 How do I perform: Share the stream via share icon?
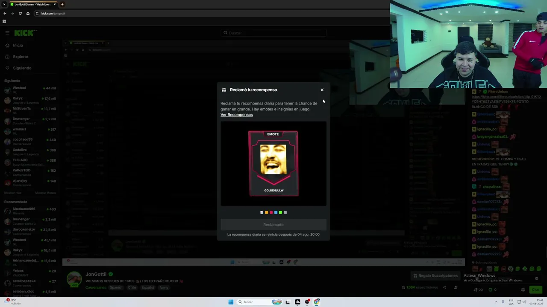(444, 287)
